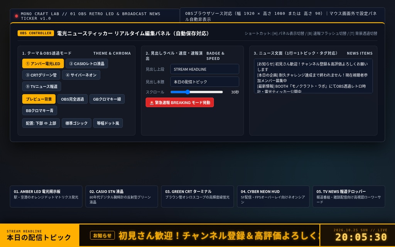
Task: Enable プレビュー背景 mode
Action: pyautogui.click(x=39, y=99)
